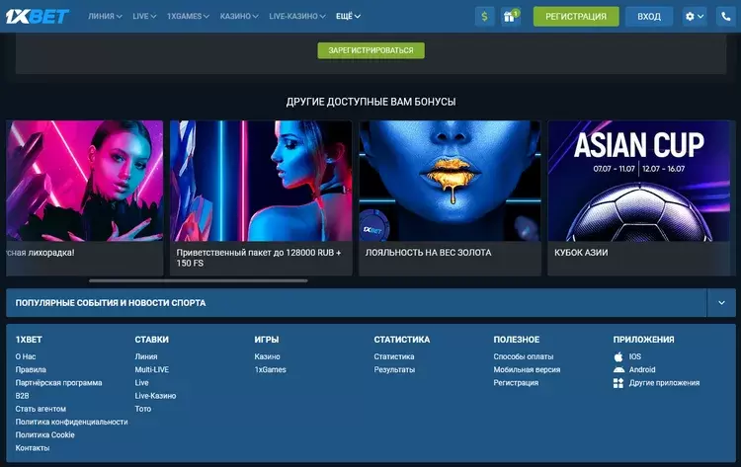
Task: Open the О Нас footer link
Action: point(26,356)
